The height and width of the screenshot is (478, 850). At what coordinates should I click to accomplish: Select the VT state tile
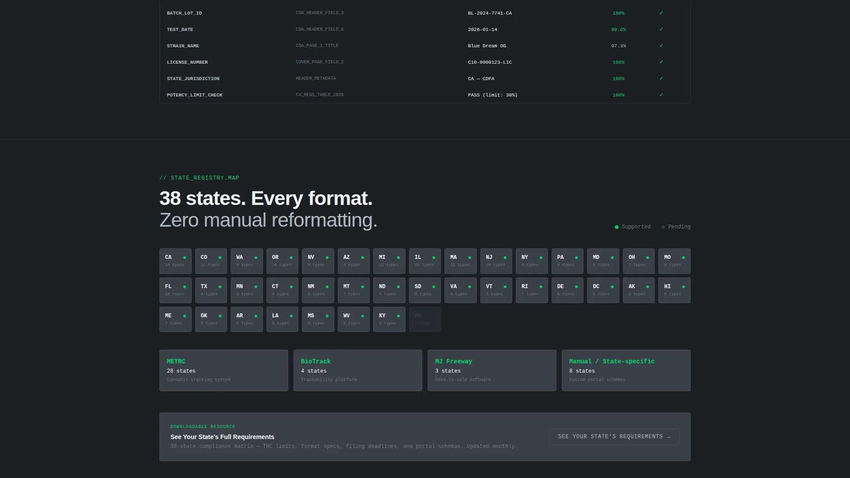(496, 290)
